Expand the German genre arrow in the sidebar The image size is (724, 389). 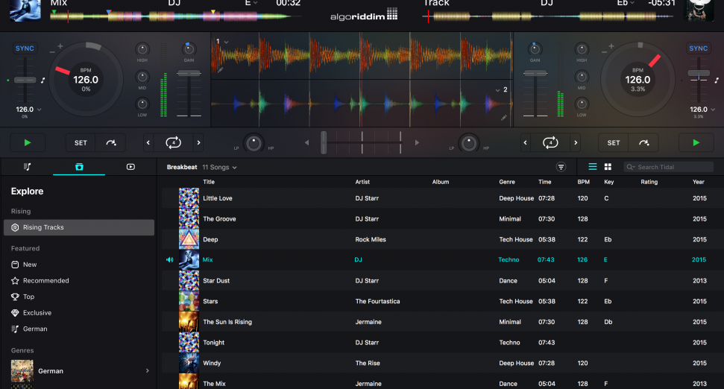tap(147, 370)
